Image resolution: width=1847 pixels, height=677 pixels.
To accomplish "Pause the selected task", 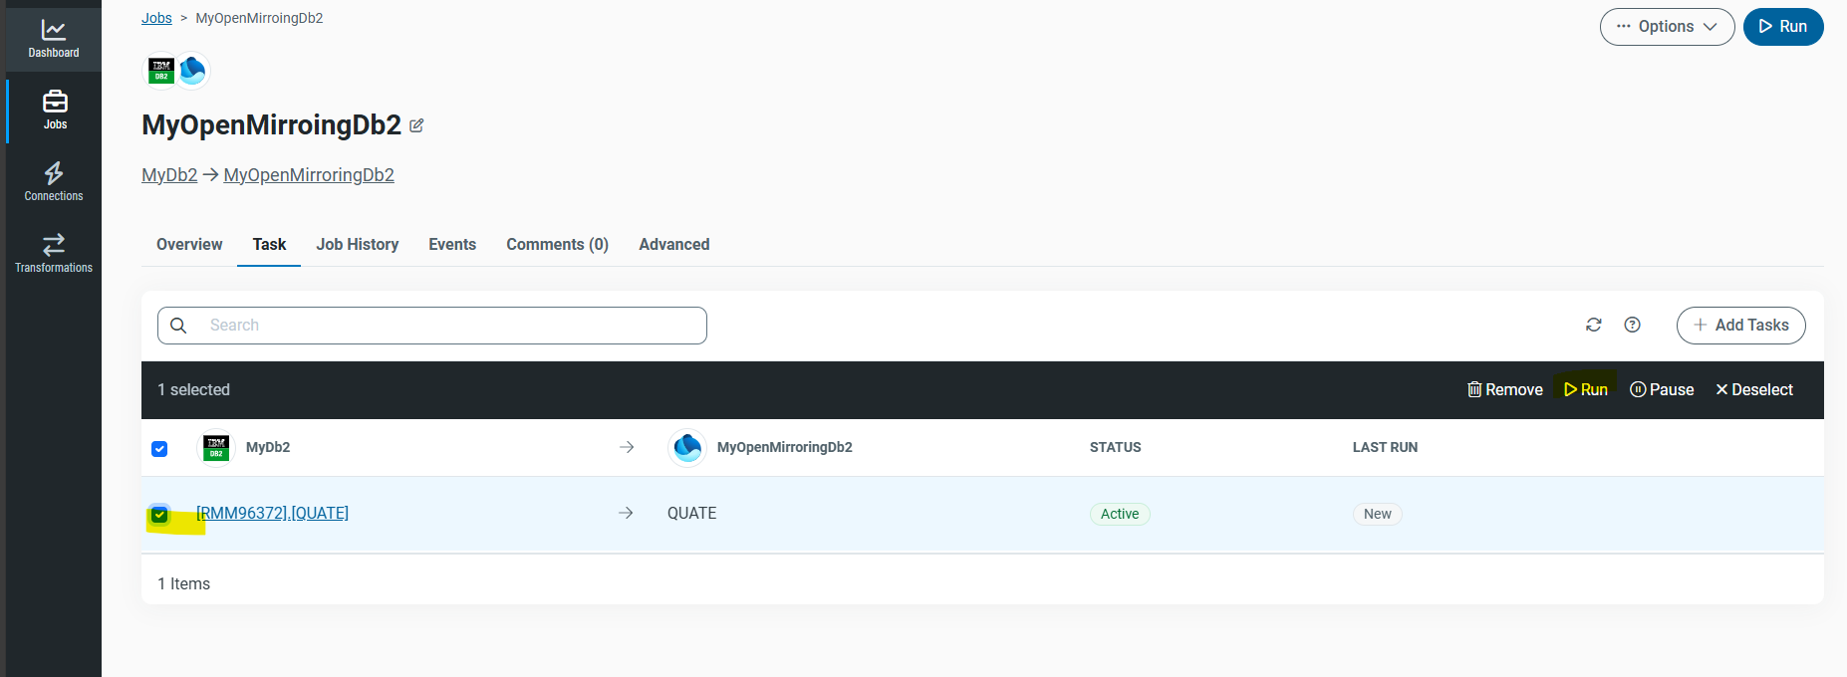I will click(1662, 389).
